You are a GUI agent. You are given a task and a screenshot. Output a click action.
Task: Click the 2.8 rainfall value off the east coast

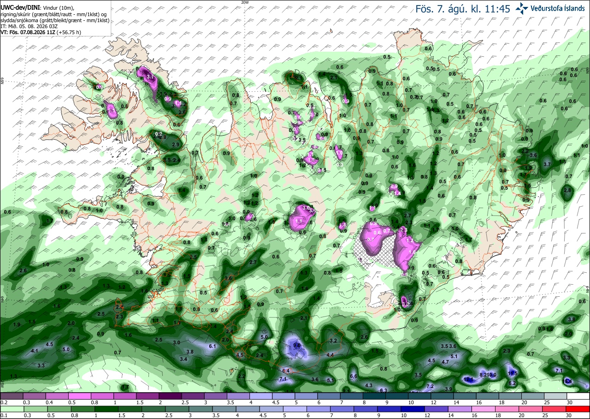click(567, 190)
